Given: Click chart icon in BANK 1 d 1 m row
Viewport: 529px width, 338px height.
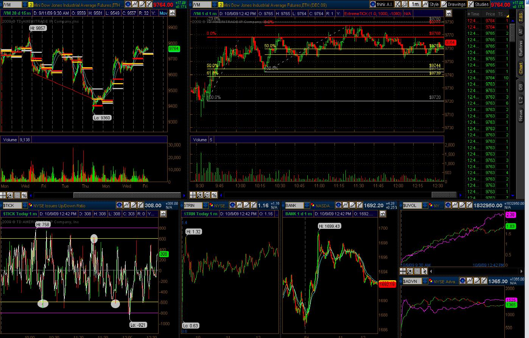Looking at the screenshot, I should click(383, 214).
